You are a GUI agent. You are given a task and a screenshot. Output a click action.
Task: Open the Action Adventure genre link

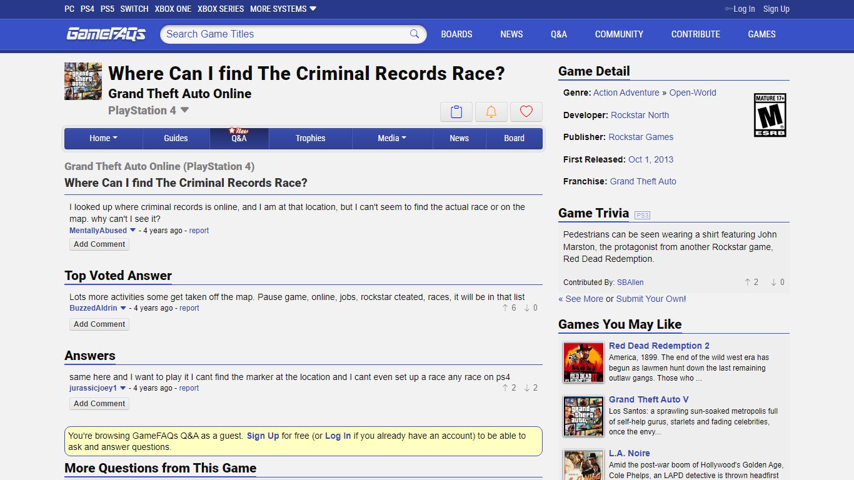(626, 92)
